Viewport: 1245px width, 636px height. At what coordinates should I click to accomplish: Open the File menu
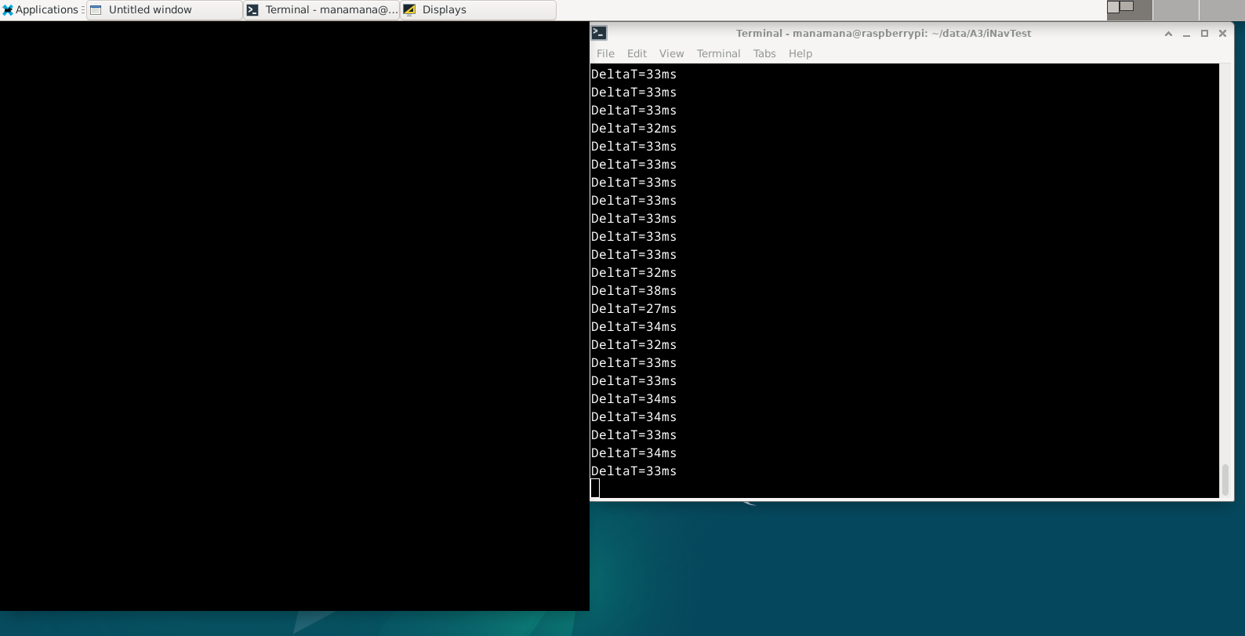(605, 53)
